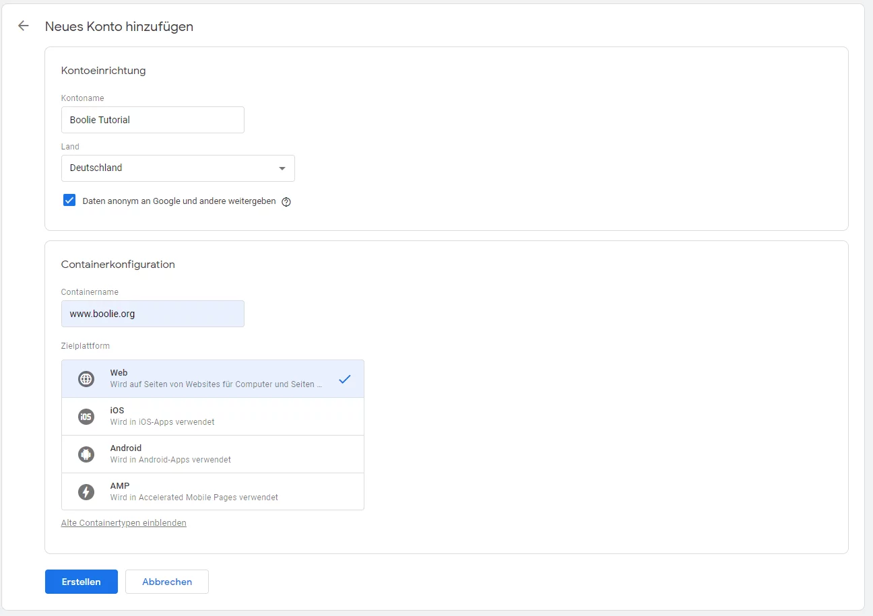
Task: Click the Containerkonfiguration heading
Action: click(118, 265)
